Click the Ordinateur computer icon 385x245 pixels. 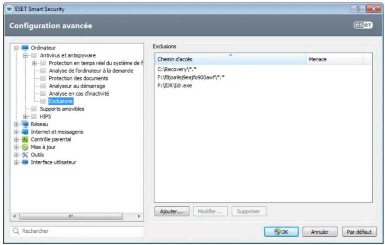(x=25, y=48)
